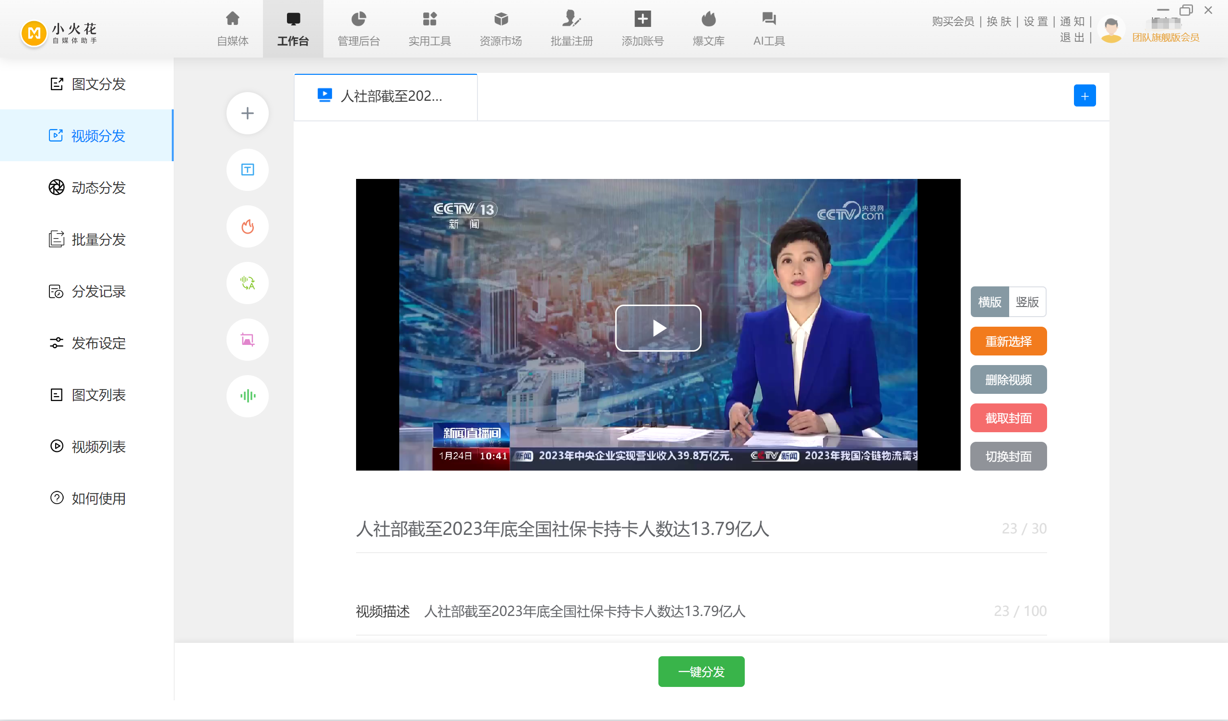Open 视频列表 in sidebar
The height and width of the screenshot is (721, 1228).
87,446
